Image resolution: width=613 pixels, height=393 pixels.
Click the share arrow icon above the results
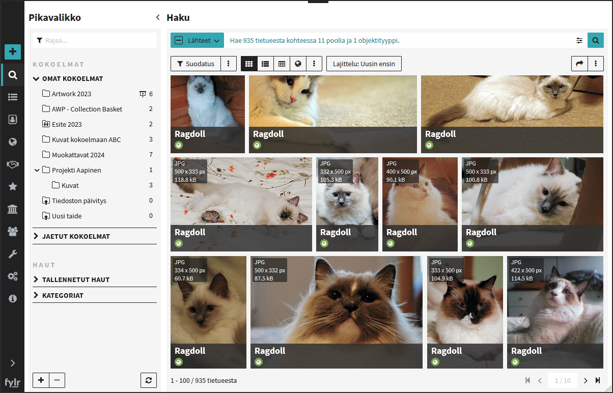tap(579, 64)
